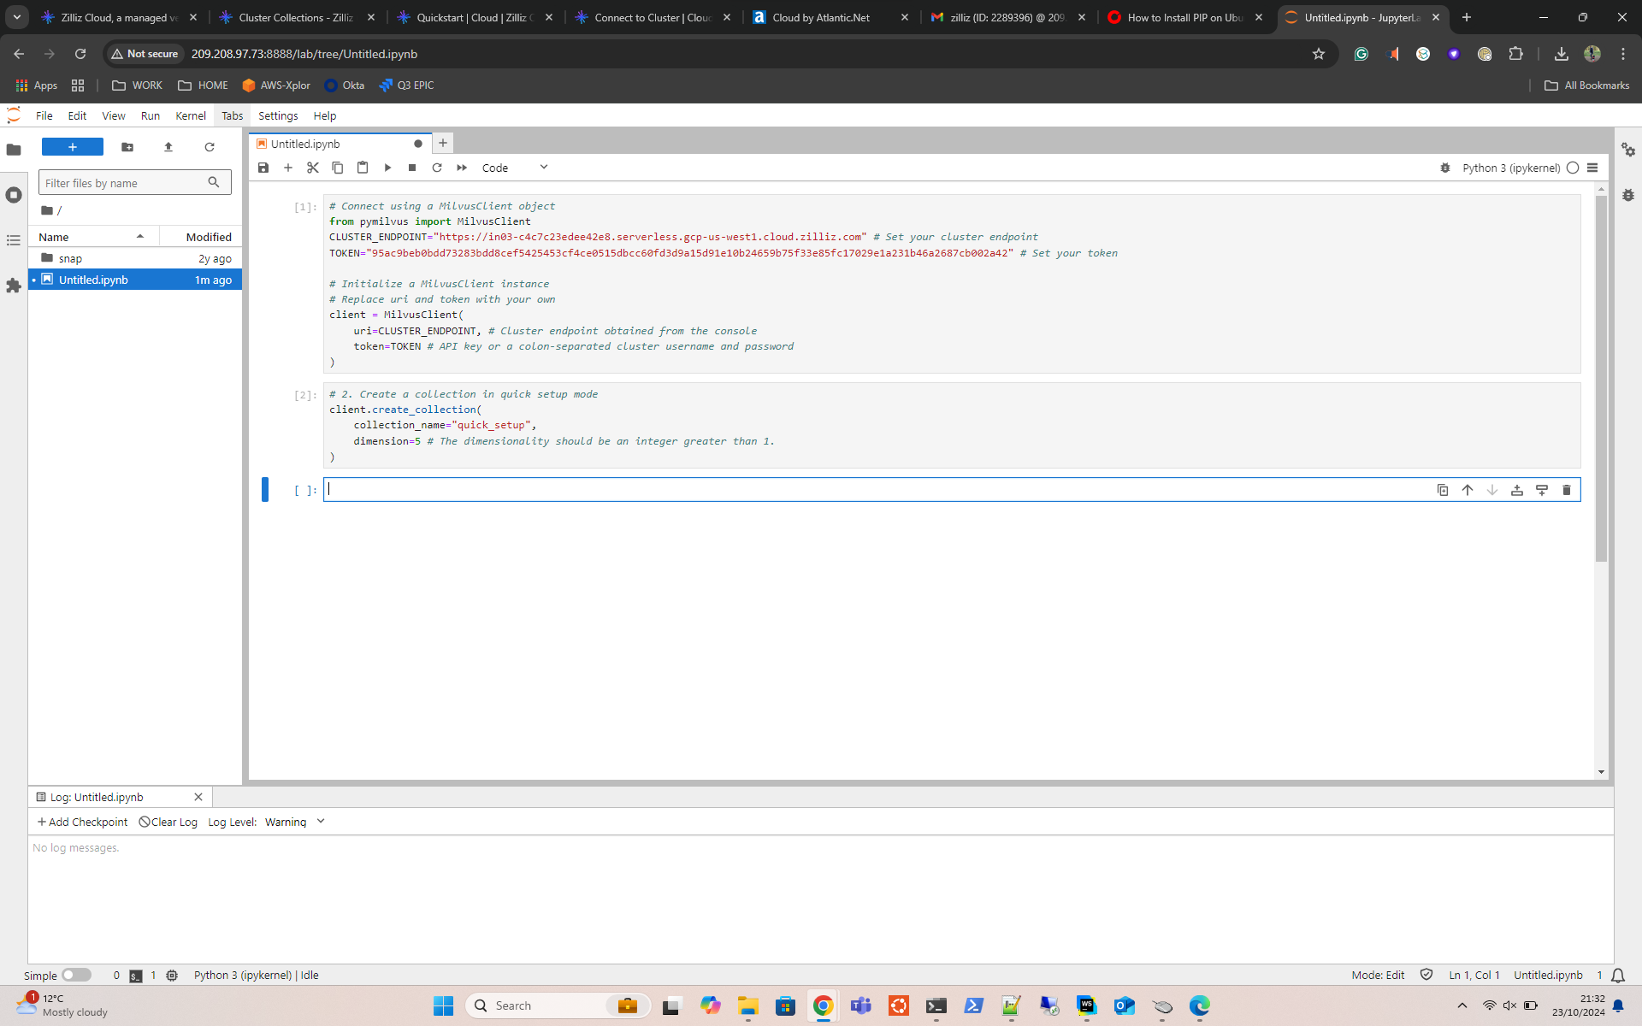Image resolution: width=1642 pixels, height=1026 pixels.
Task: Click the Add Checkpoint button
Action: tap(83, 822)
